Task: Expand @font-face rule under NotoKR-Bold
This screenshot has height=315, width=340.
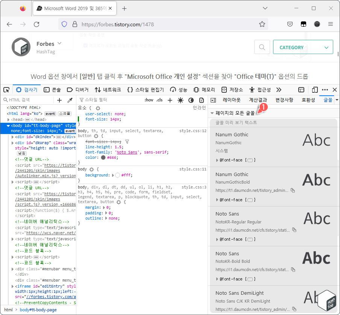Action: (217, 279)
